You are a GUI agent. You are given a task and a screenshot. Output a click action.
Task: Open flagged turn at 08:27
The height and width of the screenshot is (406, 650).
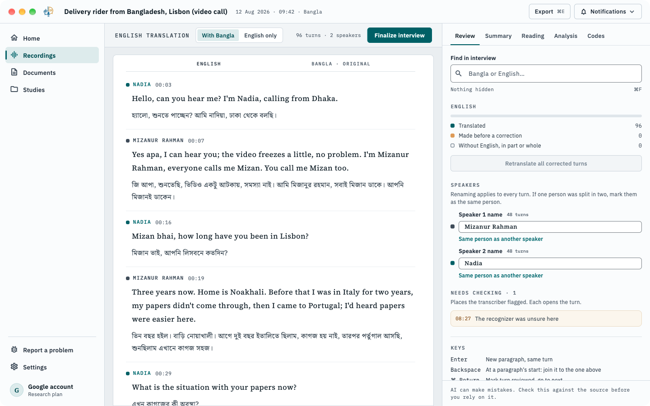tap(546, 318)
